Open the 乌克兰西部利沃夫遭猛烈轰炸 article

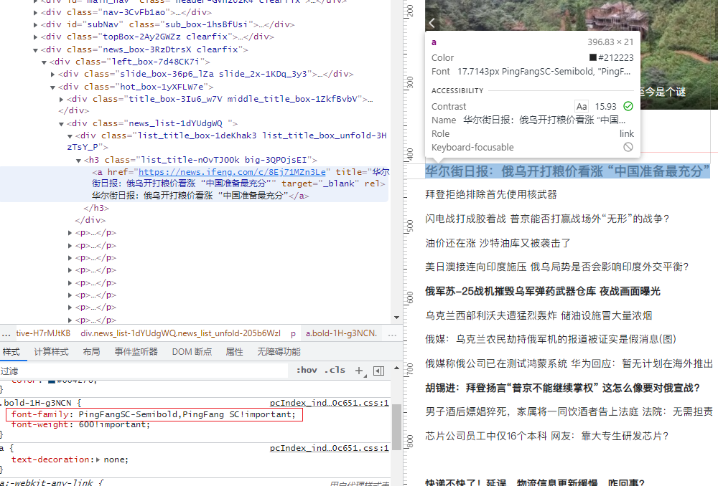[x=538, y=315]
